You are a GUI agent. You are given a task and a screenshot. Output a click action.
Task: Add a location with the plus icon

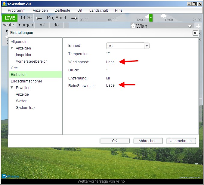(x=198, y=26)
